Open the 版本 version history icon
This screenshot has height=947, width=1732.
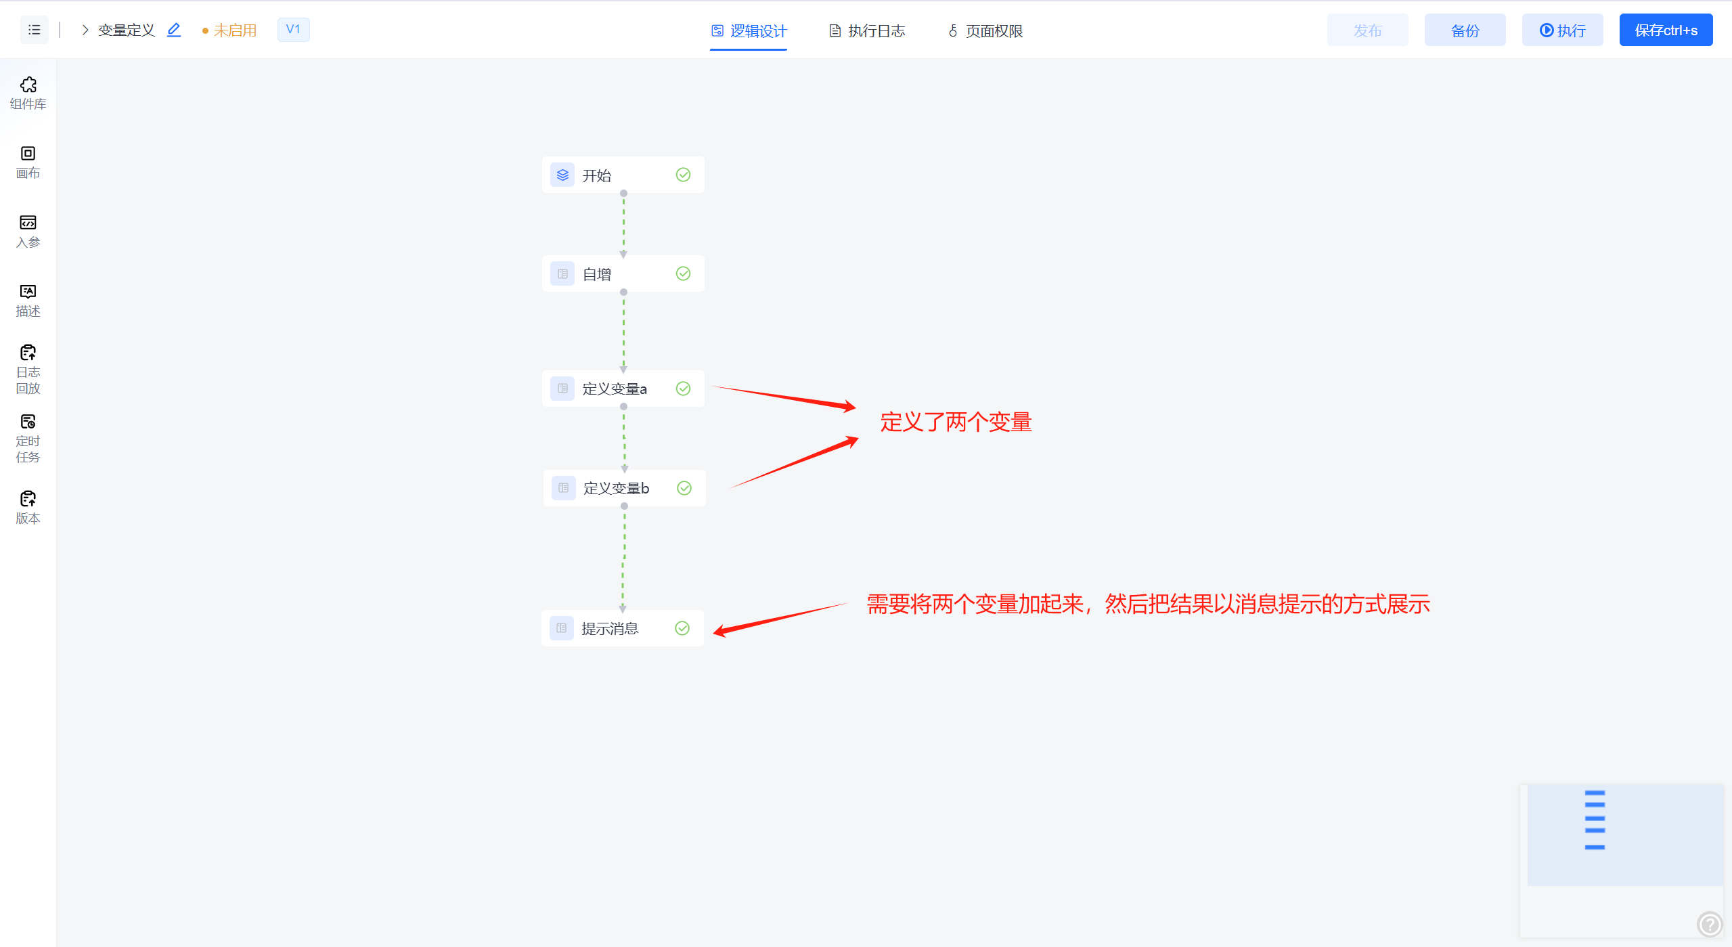pos(28,507)
